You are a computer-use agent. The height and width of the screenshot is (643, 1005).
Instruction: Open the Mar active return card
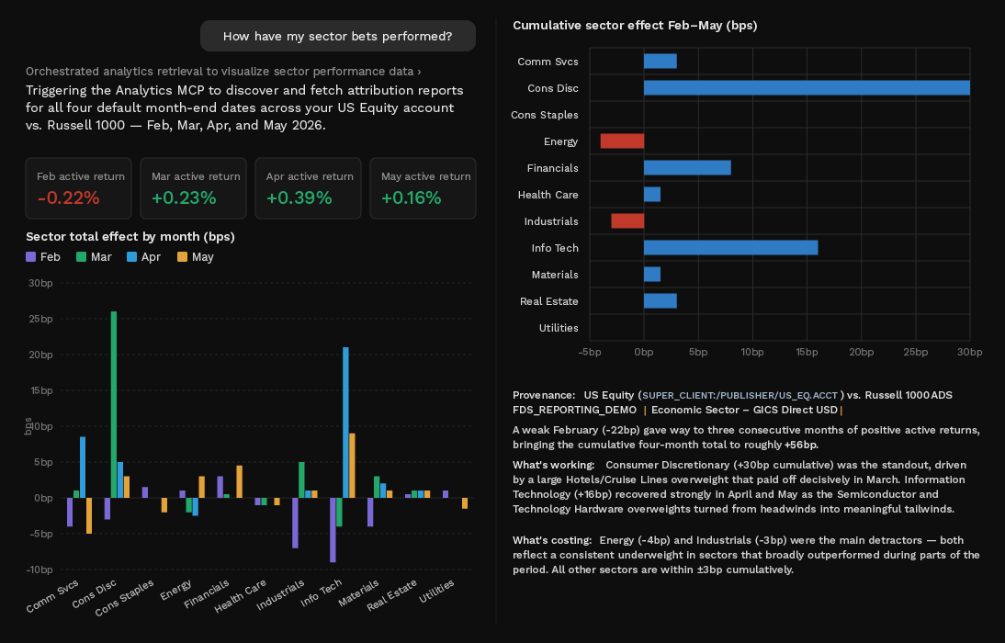pos(193,187)
